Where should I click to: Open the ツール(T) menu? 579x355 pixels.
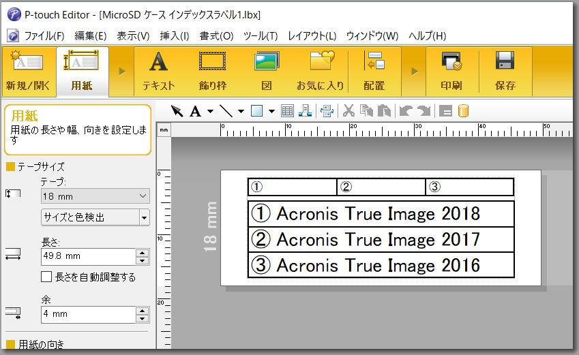point(261,36)
